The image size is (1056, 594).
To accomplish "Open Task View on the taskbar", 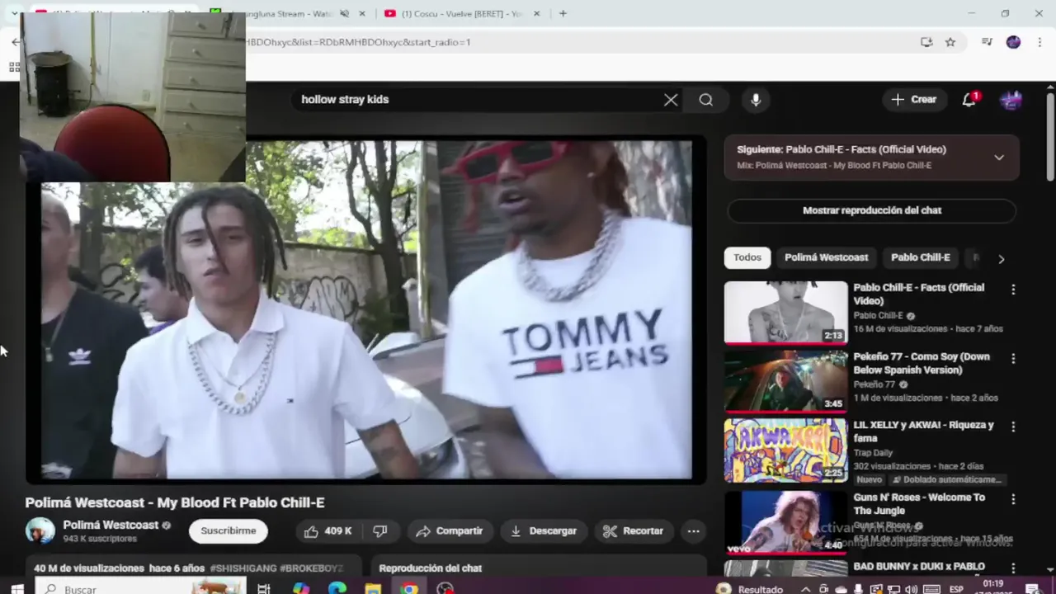I will (x=264, y=589).
